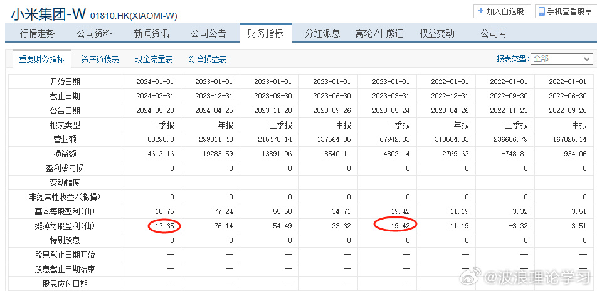This screenshot has width=597, height=291.
Task: Go to the 权益变动 tab
Action: 436,33
